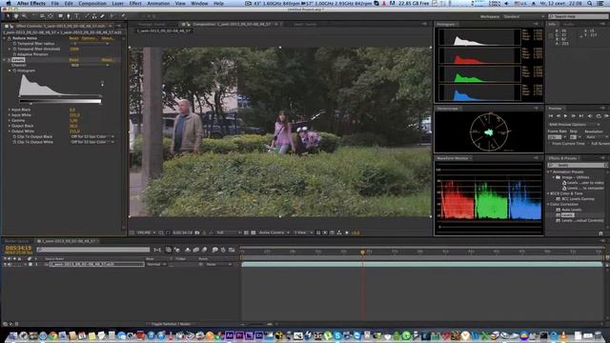Select the Zoom magnifier tool
This screenshot has height=343, width=610.
coord(24,16)
